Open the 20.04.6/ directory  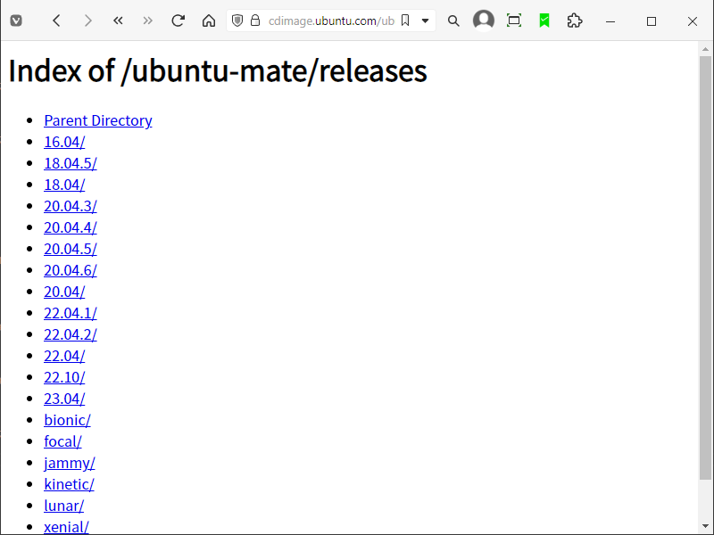point(71,270)
